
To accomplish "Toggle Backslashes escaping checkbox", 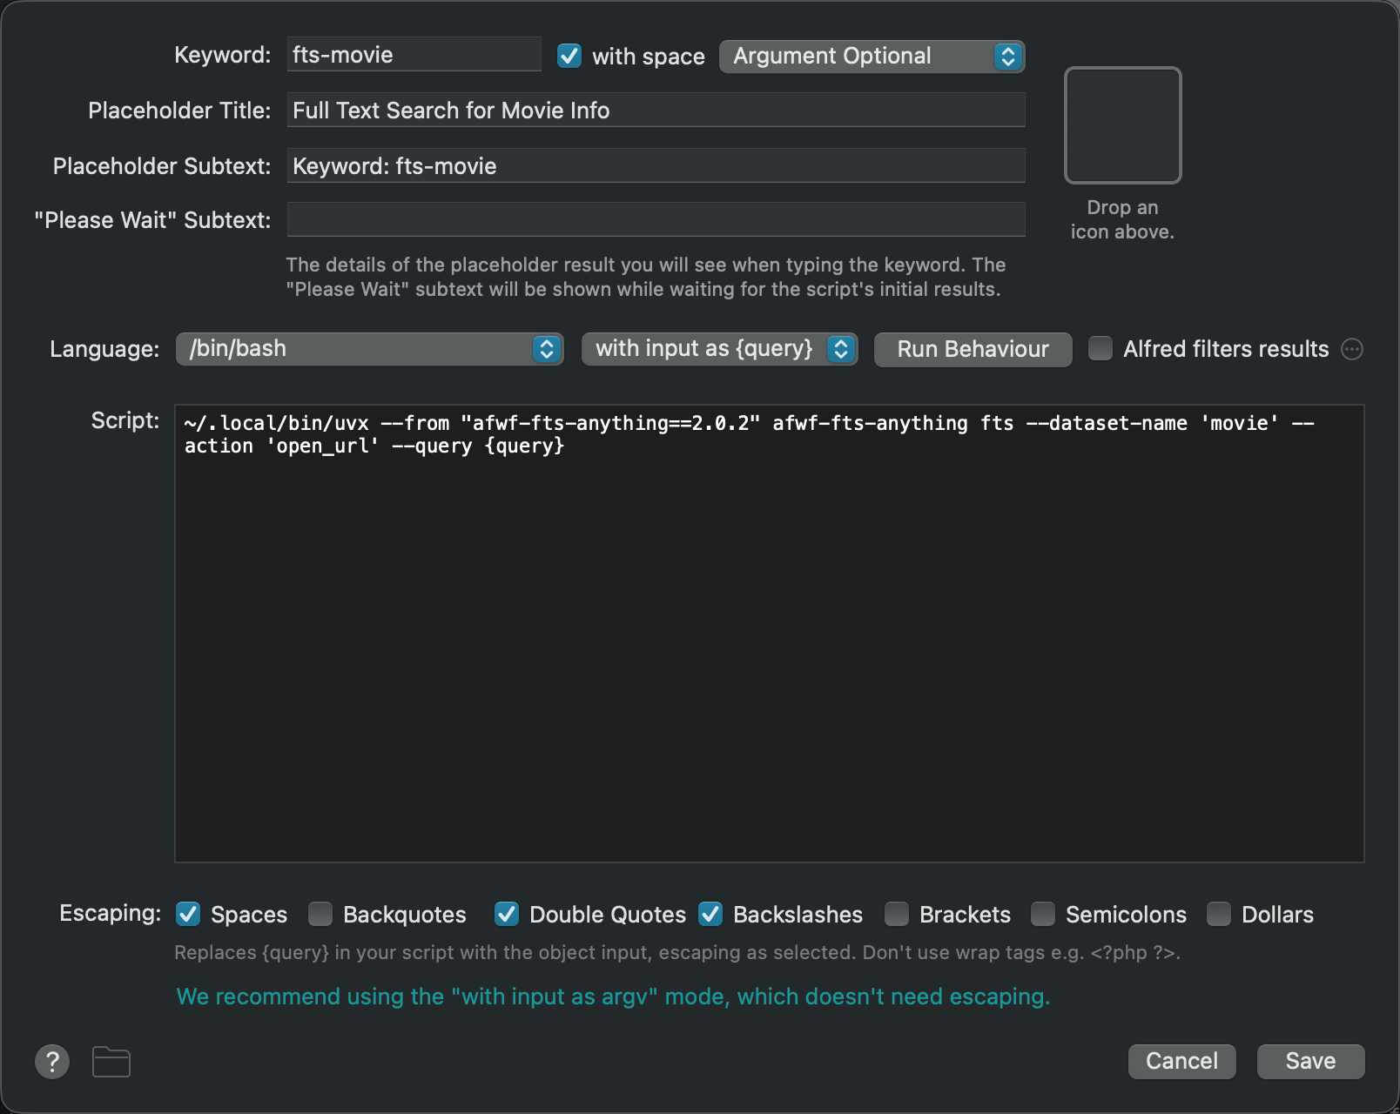I will point(710,914).
